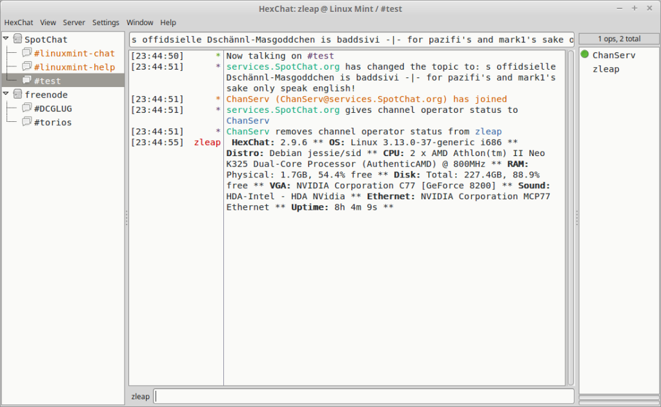
Task: Click the #linuxmint-help channel icon
Action: tap(27, 67)
